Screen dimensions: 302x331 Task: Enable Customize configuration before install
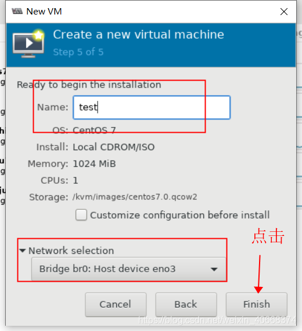[81, 215]
